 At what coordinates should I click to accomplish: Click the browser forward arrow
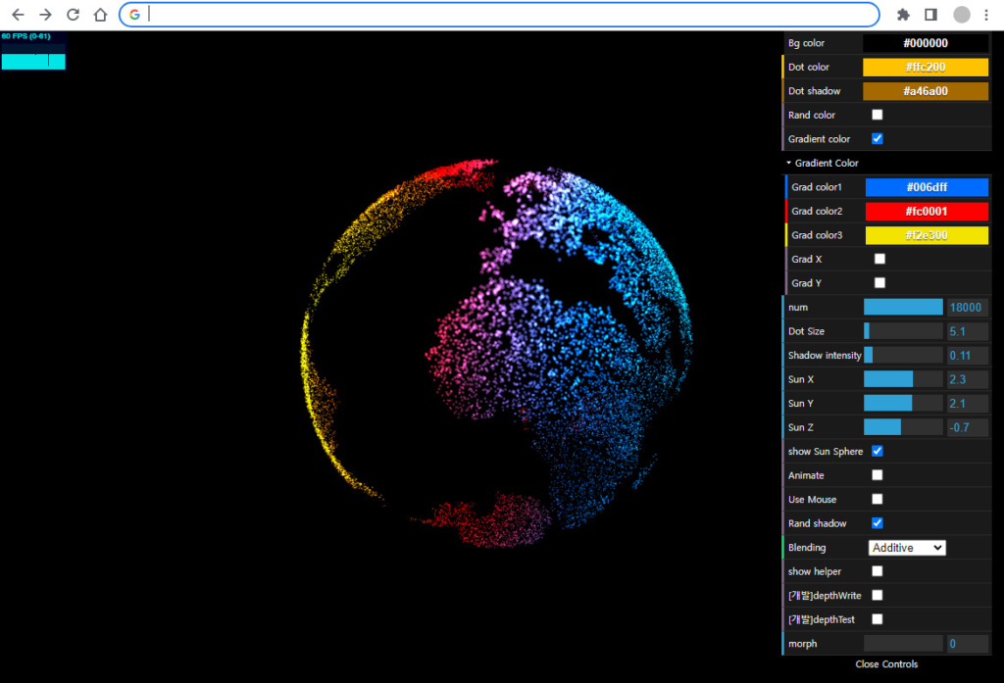tap(45, 15)
